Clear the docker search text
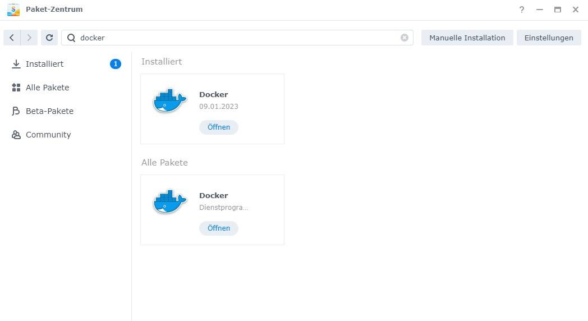Image resolution: width=588 pixels, height=321 pixels. pyautogui.click(x=404, y=38)
